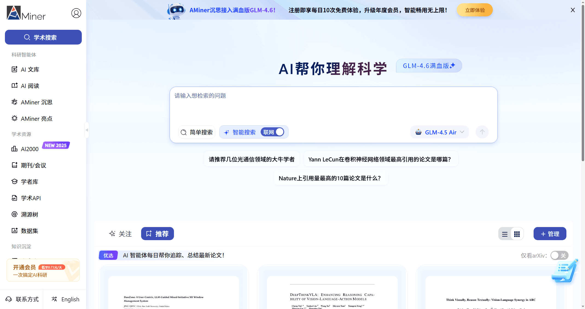This screenshot has height=309, width=585.
Task: Click the question about Yann LeCun's most cited paper
Action: (380, 159)
